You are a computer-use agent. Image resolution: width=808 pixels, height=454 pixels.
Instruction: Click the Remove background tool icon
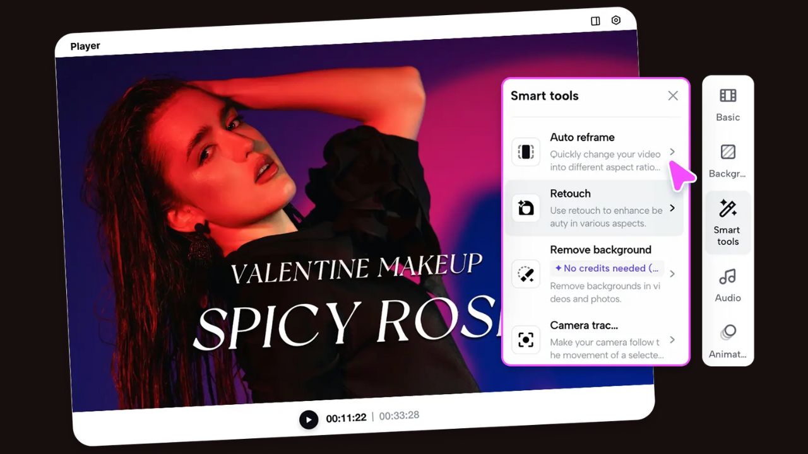[x=525, y=274]
